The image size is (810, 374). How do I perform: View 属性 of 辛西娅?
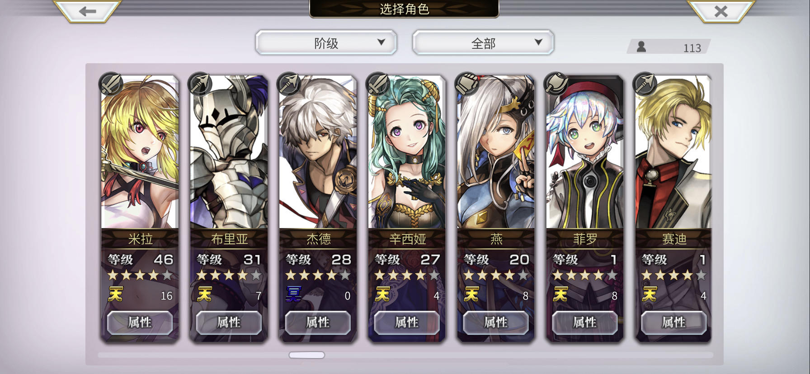tap(407, 323)
